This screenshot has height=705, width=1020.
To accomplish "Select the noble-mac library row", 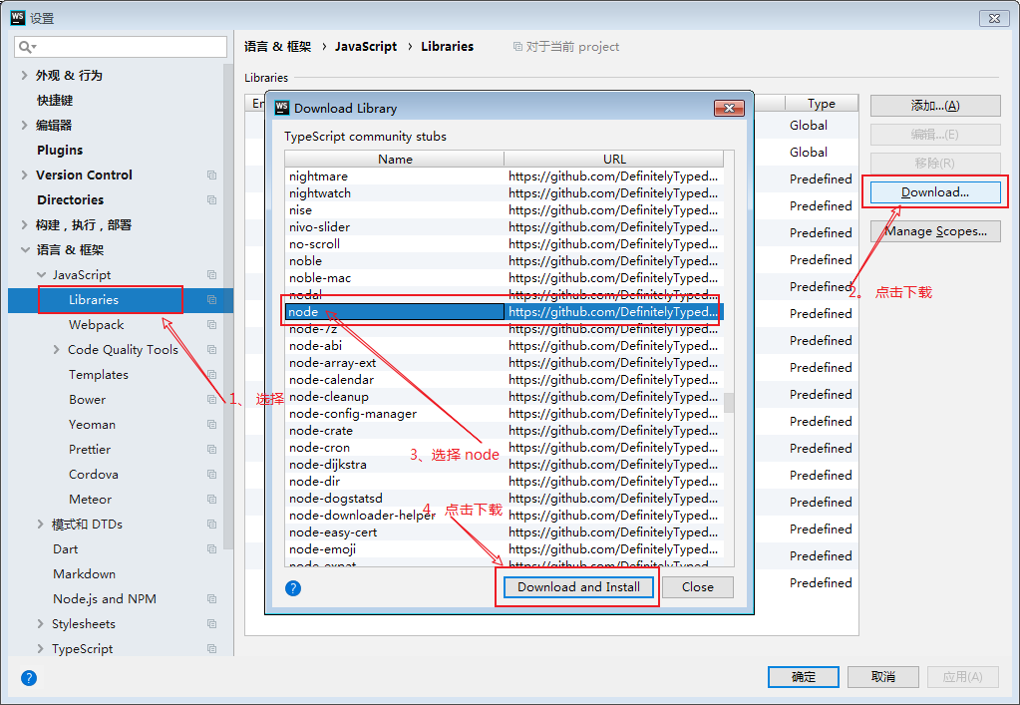I will tap(505, 277).
